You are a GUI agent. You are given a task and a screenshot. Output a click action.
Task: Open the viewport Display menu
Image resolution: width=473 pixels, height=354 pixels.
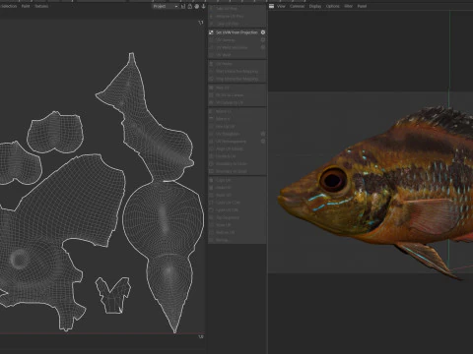pyautogui.click(x=315, y=6)
